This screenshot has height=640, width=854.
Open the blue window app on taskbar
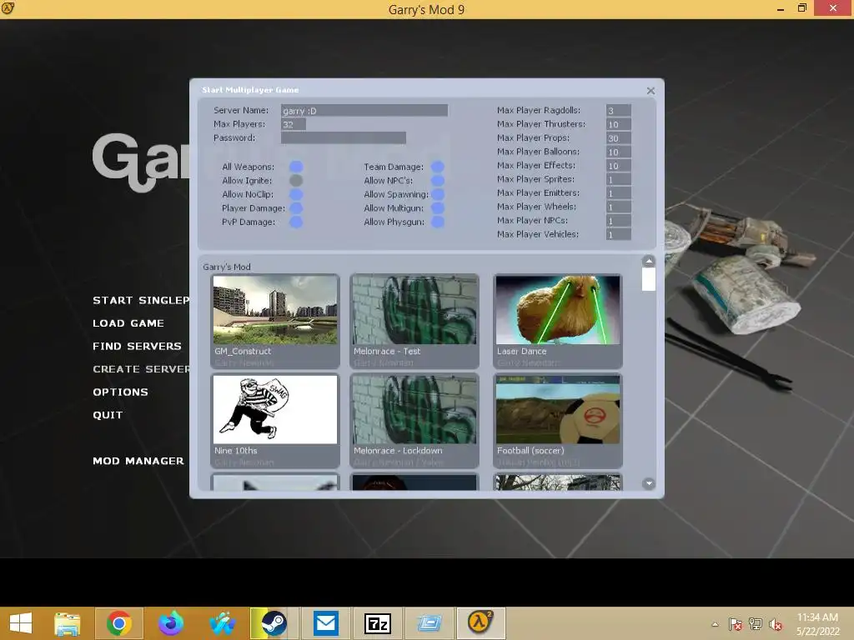[430, 623]
